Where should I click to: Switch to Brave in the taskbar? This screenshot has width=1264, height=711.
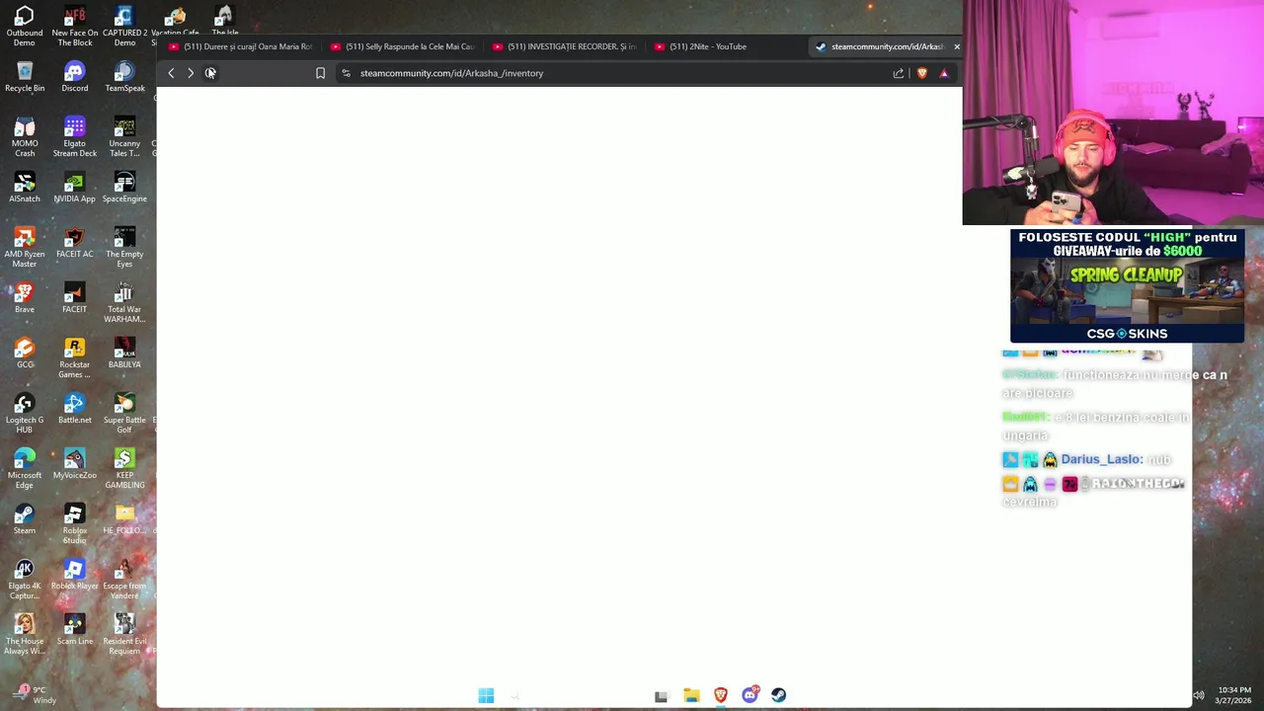[721, 695]
